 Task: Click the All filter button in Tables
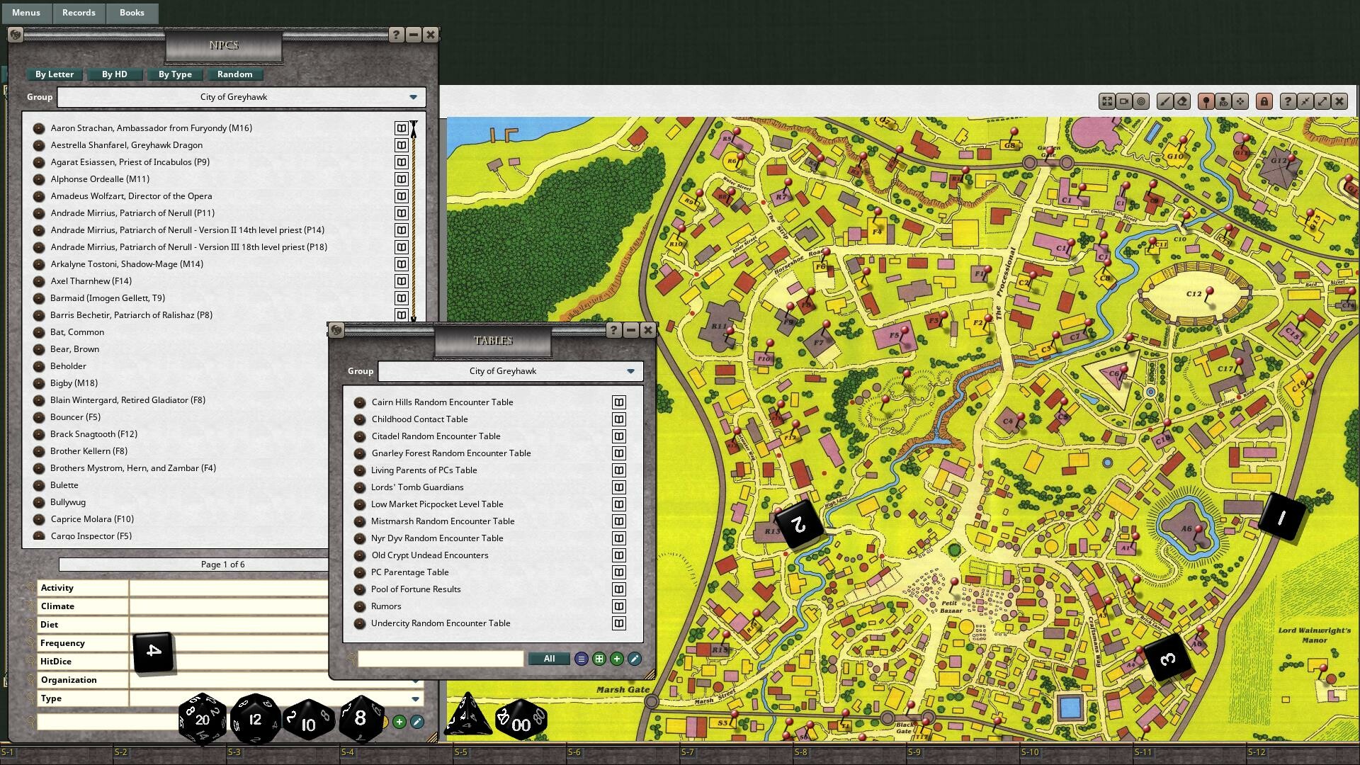[x=548, y=659]
